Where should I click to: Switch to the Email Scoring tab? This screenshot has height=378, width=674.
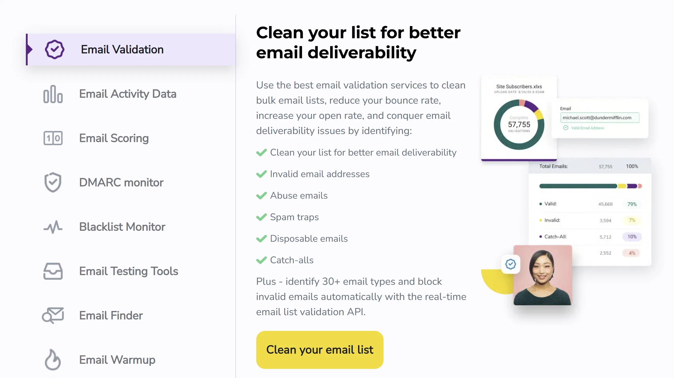(114, 138)
